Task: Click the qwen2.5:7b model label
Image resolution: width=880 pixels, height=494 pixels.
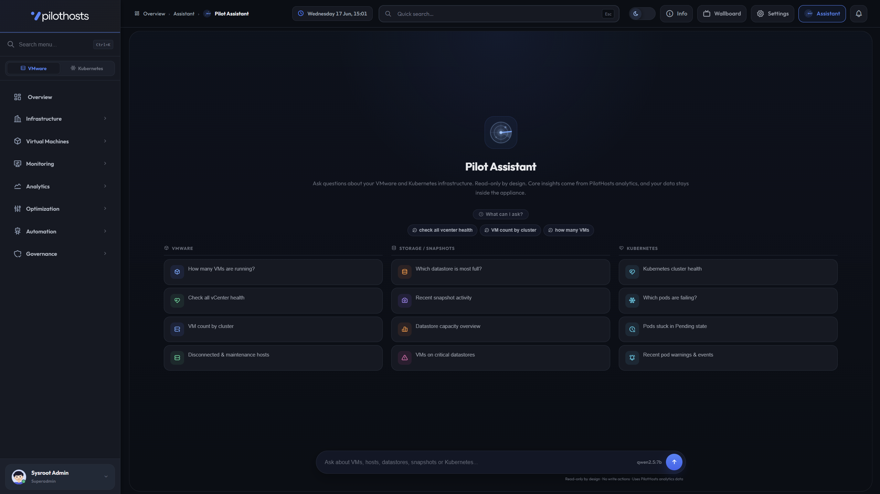Action: tap(649, 462)
